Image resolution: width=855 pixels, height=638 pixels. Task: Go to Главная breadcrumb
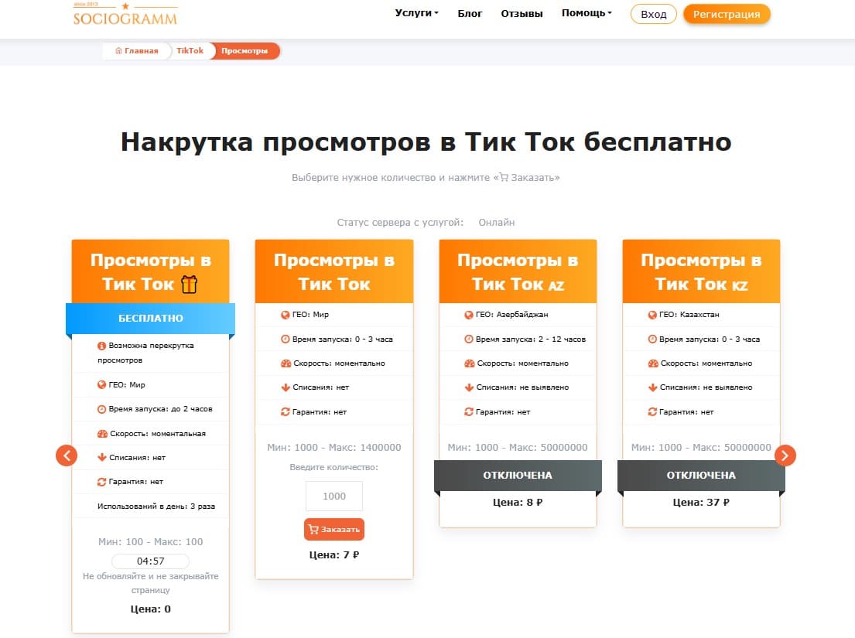tap(136, 51)
